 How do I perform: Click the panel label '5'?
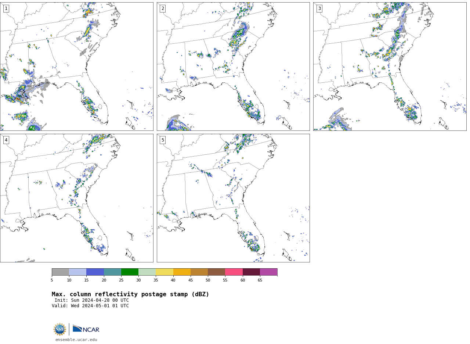[163, 140]
